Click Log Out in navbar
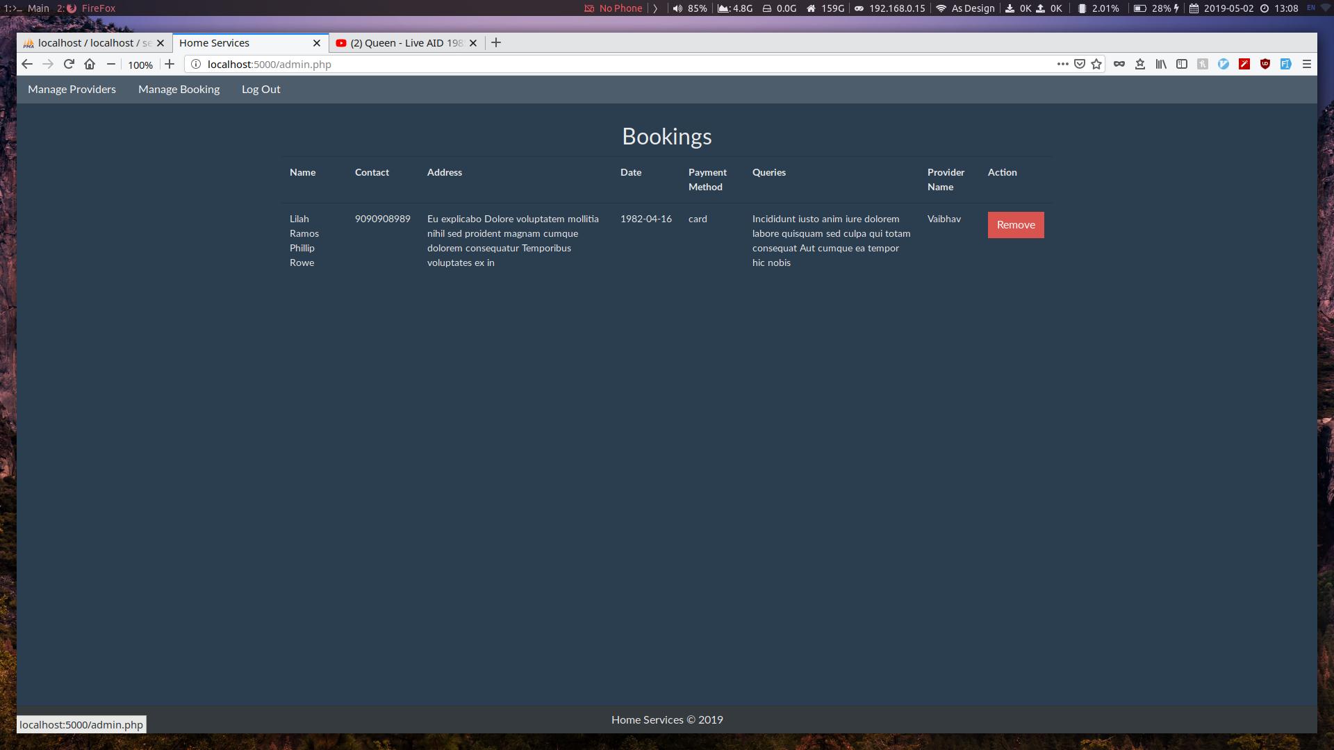 coord(261,90)
